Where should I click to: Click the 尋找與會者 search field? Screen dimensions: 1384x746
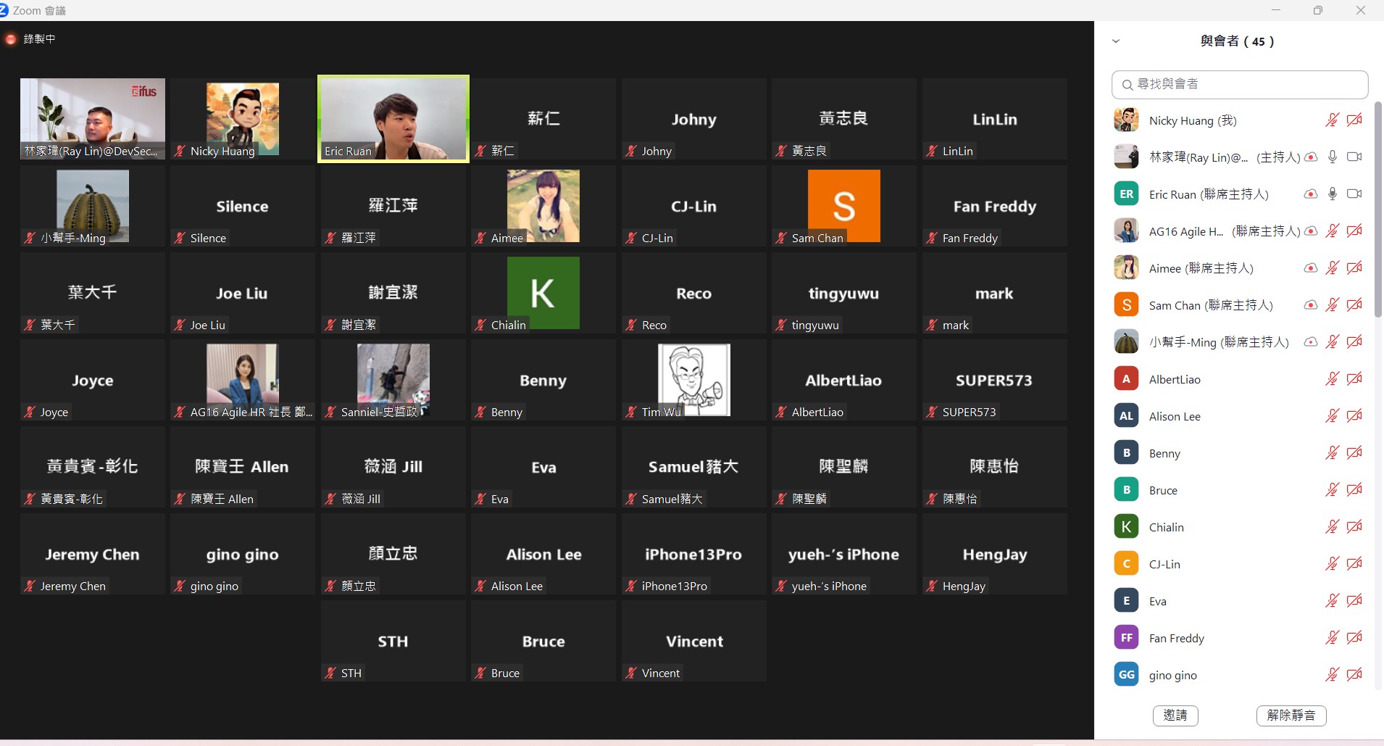pos(1239,85)
